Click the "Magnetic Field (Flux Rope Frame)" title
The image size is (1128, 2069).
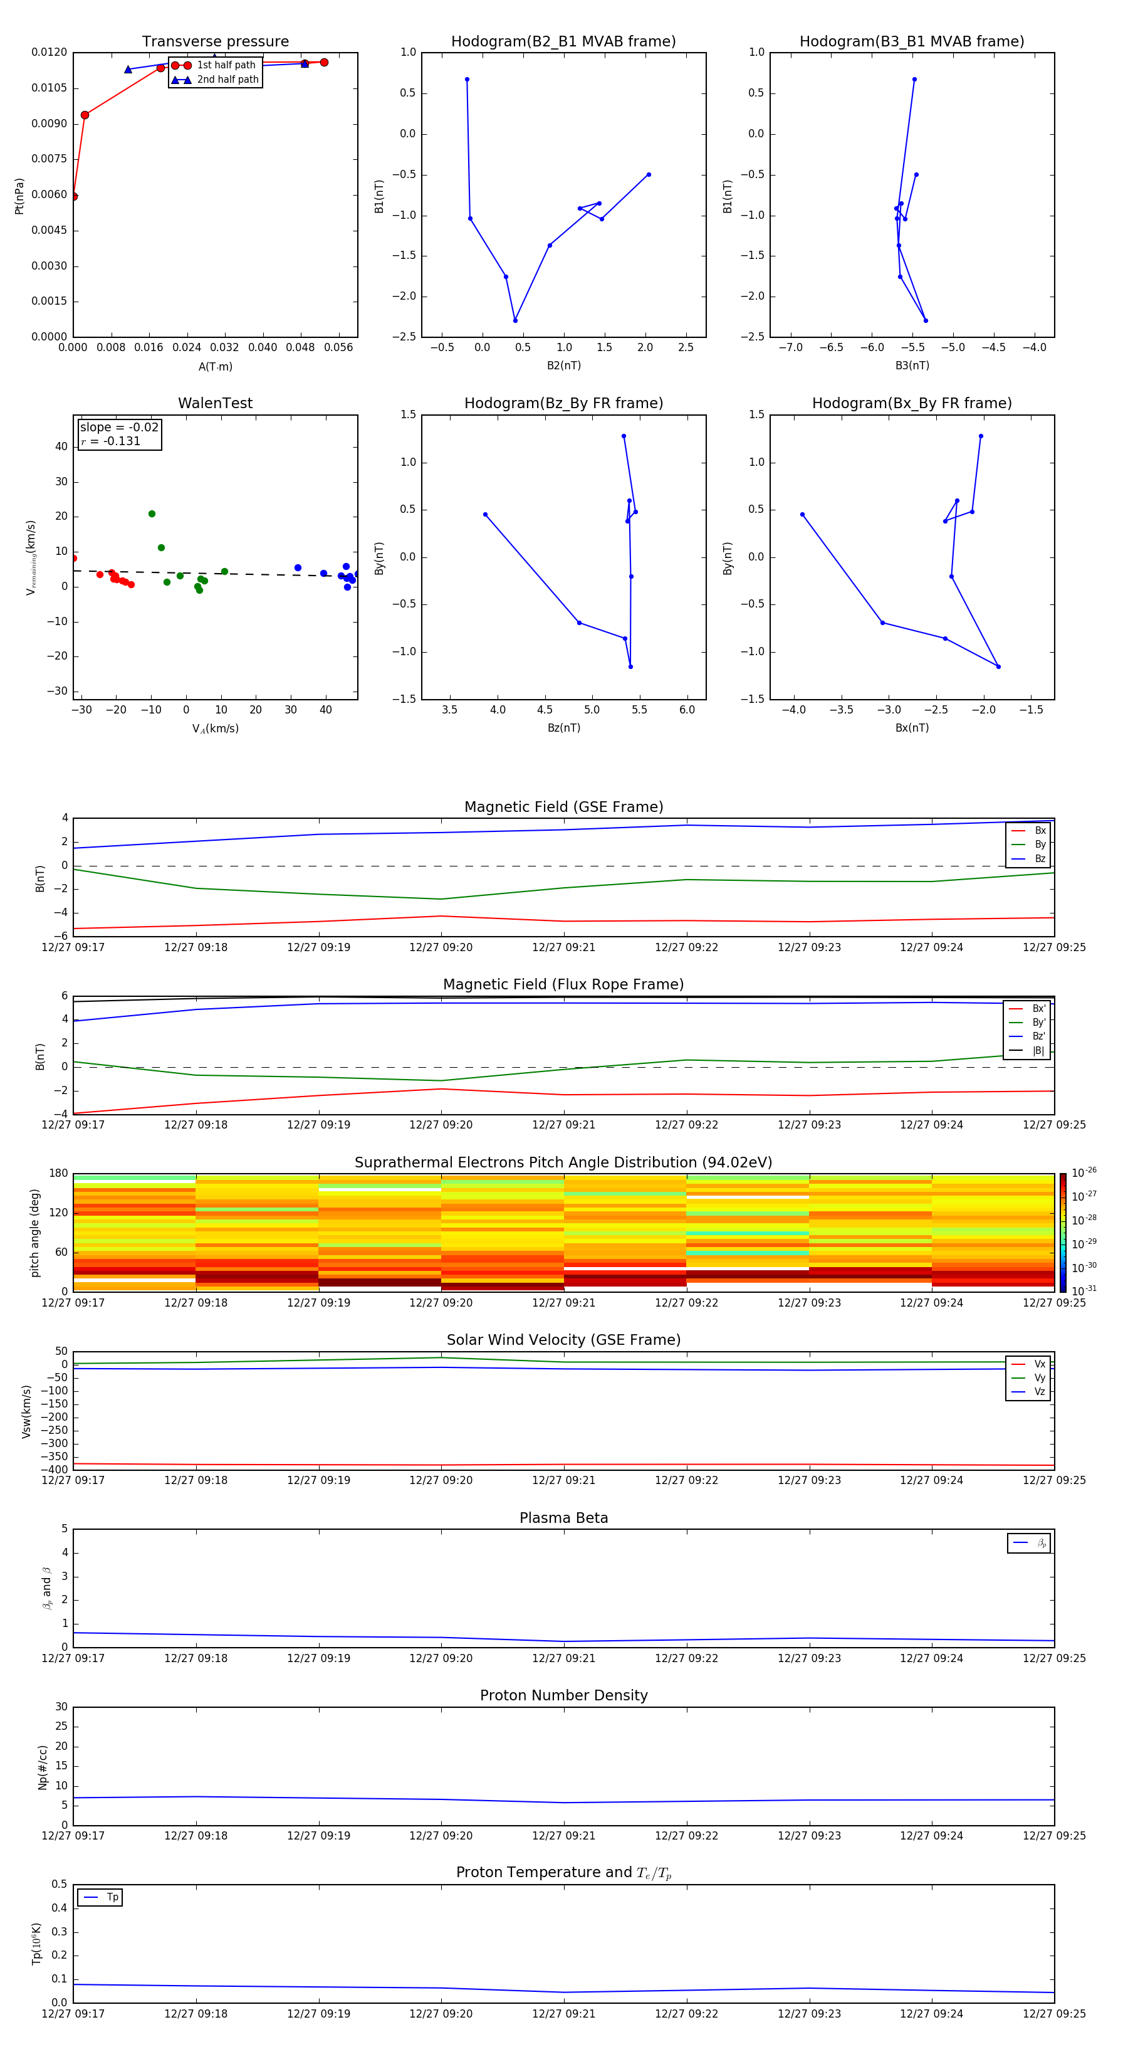pos(563,984)
